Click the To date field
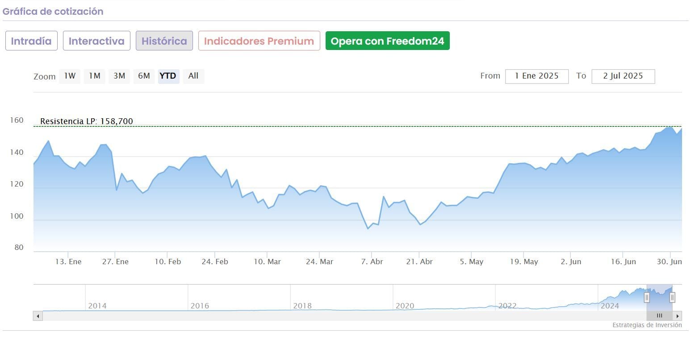The width and height of the screenshot is (695, 341). (x=623, y=76)
